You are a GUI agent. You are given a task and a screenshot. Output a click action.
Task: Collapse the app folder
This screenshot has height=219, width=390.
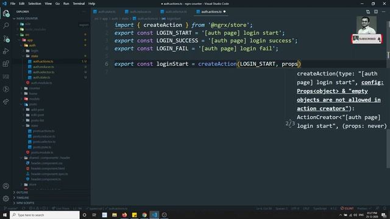click(30, 40)
